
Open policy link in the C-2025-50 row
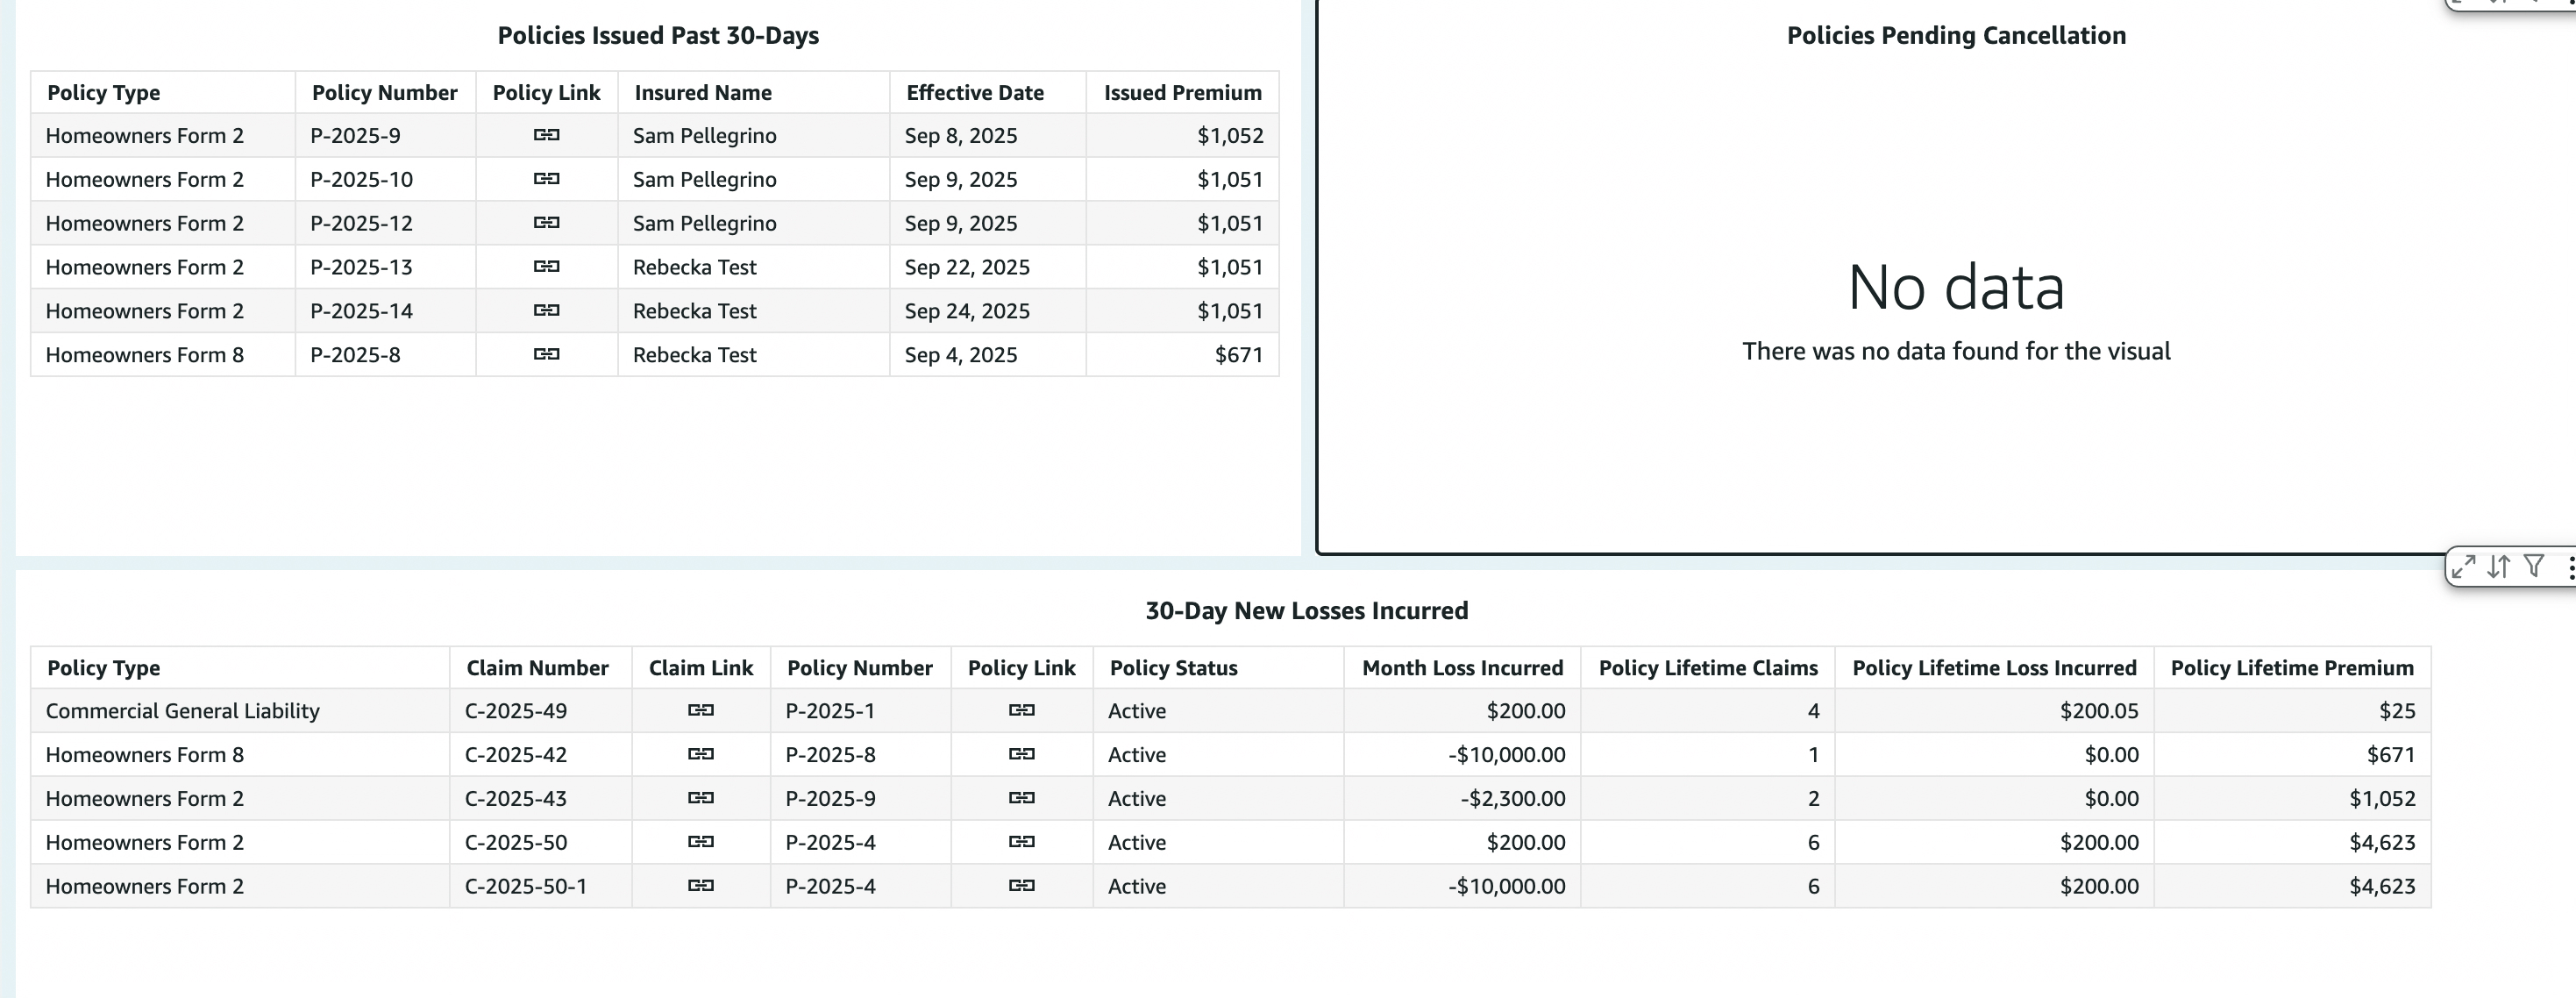click(1021, 842)
